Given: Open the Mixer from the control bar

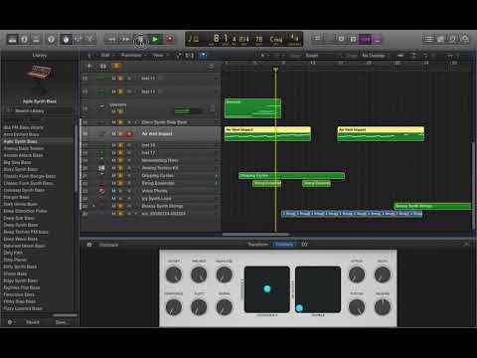Looking at the screenshot, I should tap(78, 40).
